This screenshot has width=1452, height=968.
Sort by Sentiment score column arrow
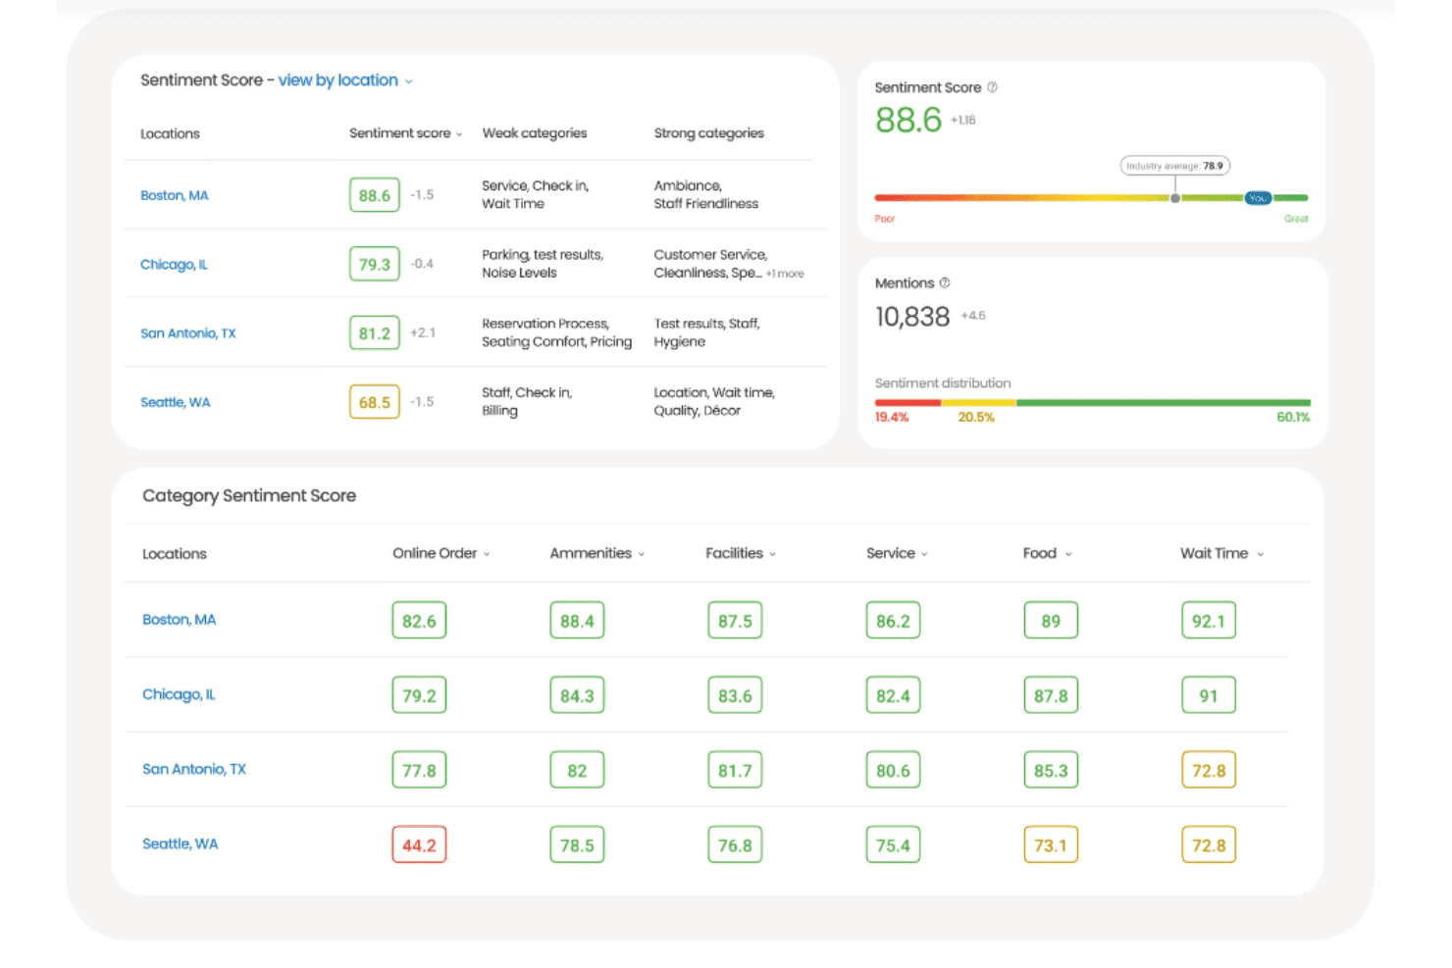tap(459, 134)
